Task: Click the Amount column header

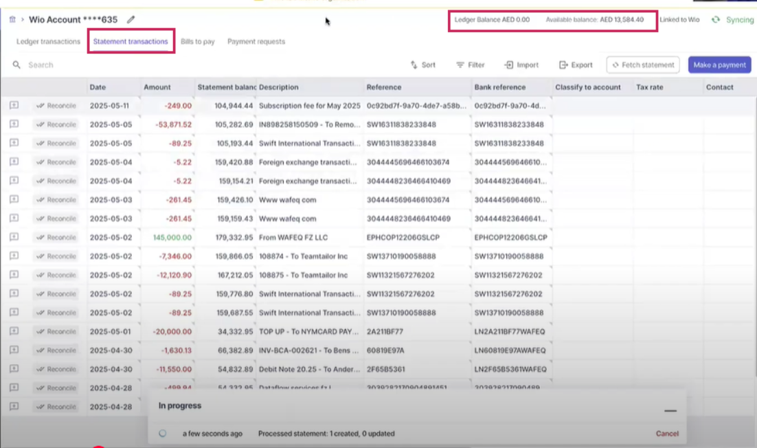Action: coord(157,87)
